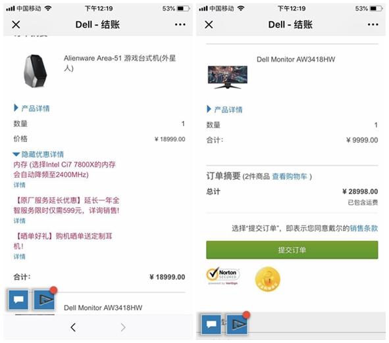Expand 产品详情 for Dell Monitor AW3418HW
Viewport: 389px width, 343px height.
[224, 110]
